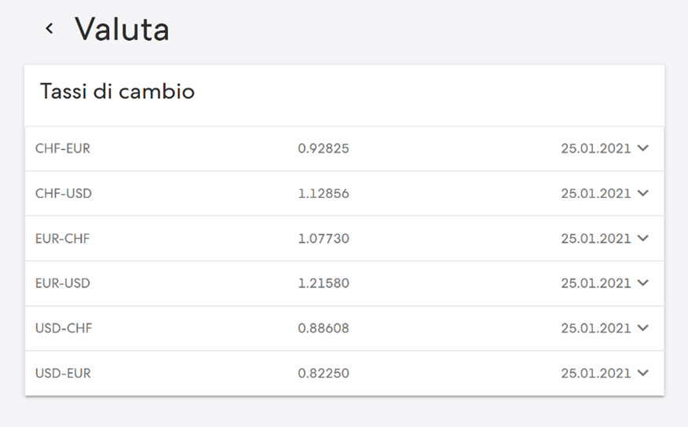Select the EUR-USD currency pair label
The width and height of the screenshot is (688, 427).
(63, 283)
